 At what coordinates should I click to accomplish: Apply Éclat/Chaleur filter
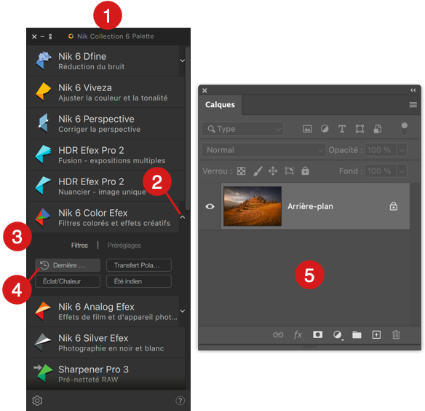coord(68,281)
